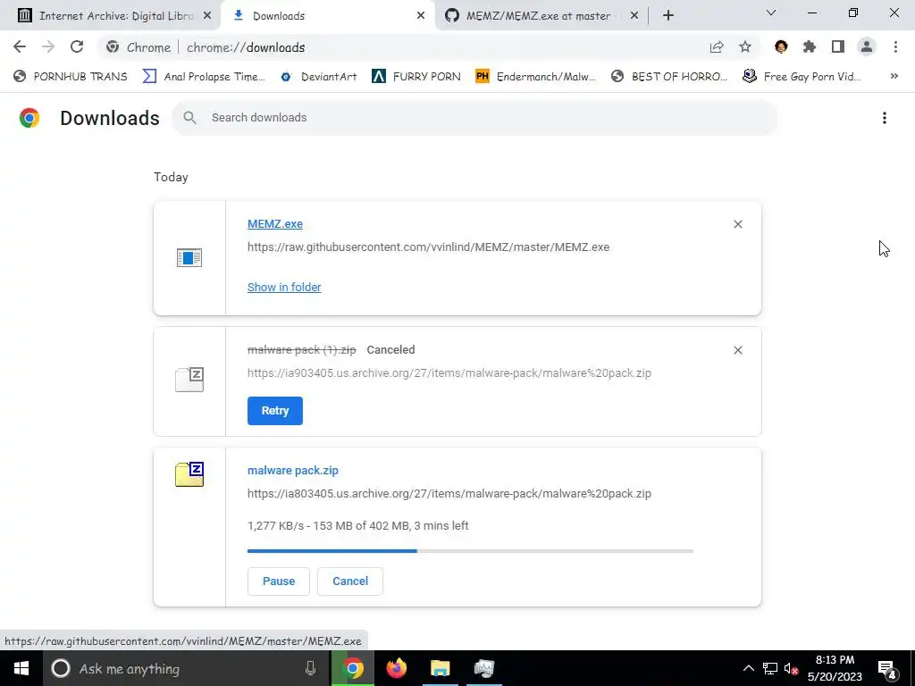
Task: Pause the malware pack.zip download
Action: coord(279,581)
